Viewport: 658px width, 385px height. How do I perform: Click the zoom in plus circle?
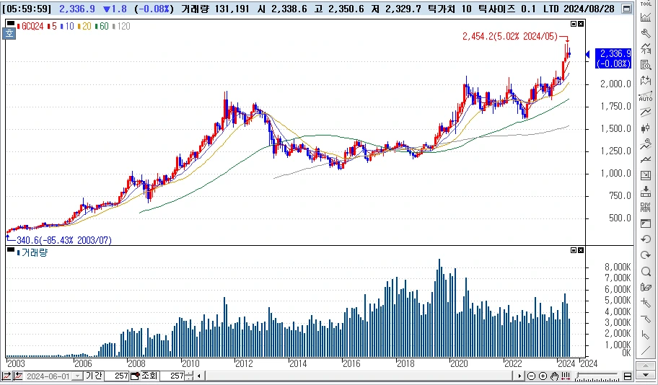543,376
